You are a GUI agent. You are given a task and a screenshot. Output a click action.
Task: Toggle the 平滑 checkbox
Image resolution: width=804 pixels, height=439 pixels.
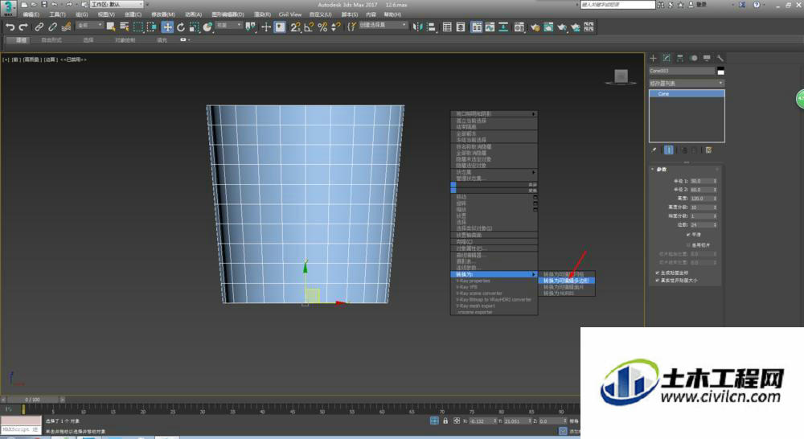pos(689,234)
